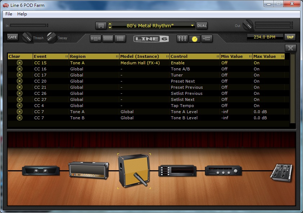Click the Enable control cell
This screenshot has width=303, height=213.
(x=177, y=63)
